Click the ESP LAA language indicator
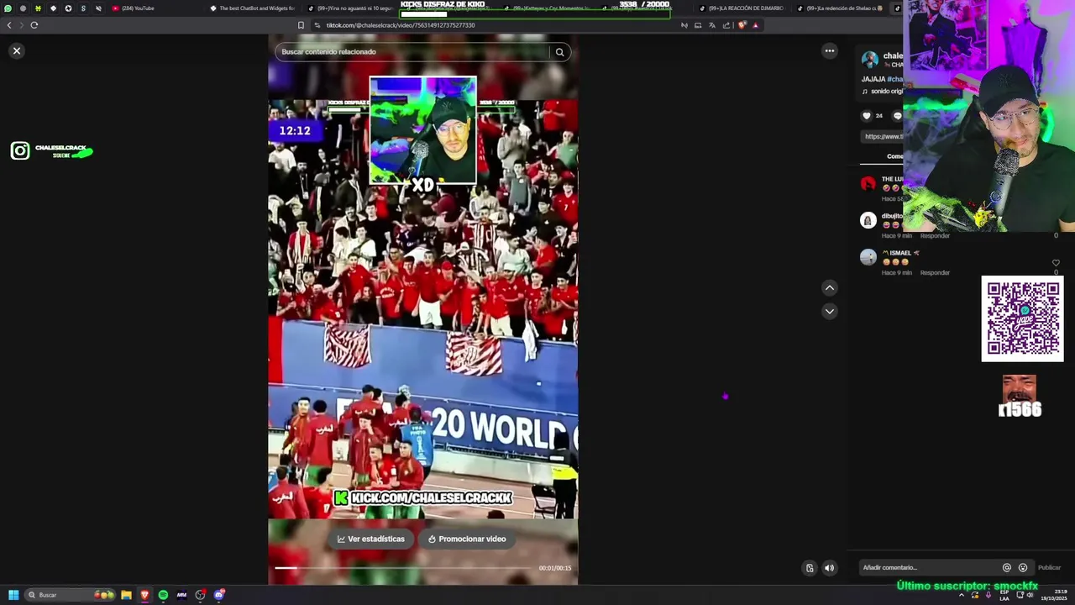The width and height of the screenshot is (1075, 605). (1004, 595)
